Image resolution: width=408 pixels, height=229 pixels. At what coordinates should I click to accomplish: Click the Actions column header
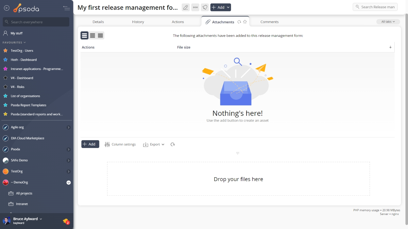point(88,47)
